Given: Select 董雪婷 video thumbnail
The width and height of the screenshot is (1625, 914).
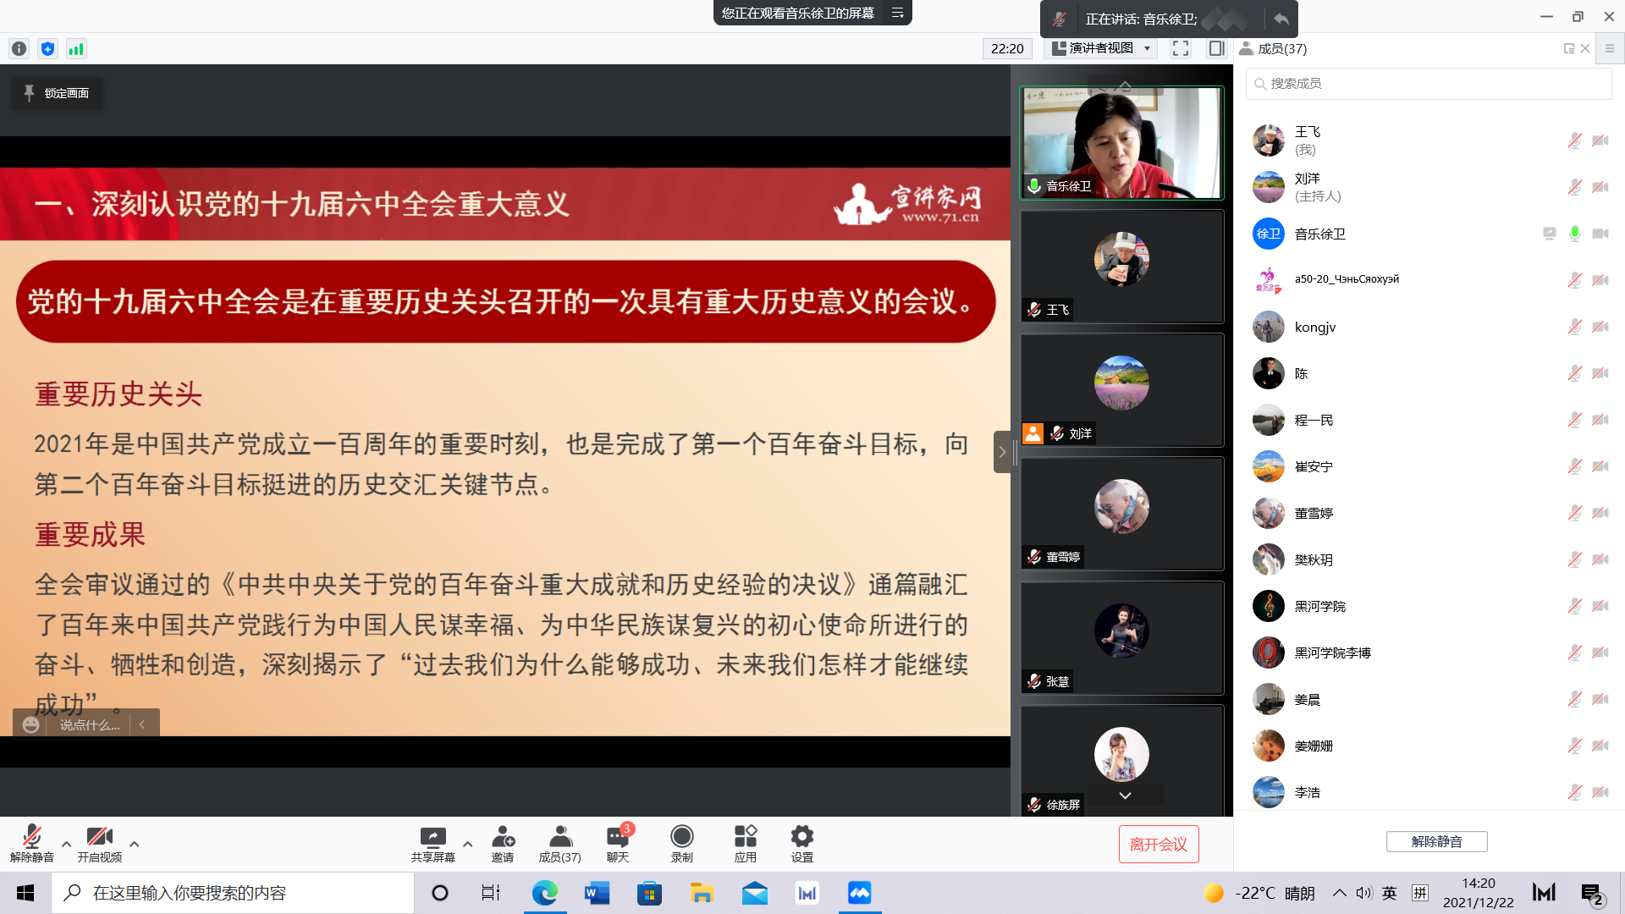Looking at the screenshot, I should point(1121,514).
